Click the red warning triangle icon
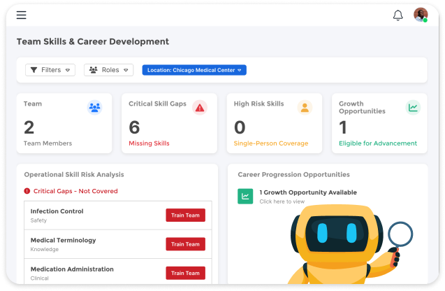 tap(200, 108)
